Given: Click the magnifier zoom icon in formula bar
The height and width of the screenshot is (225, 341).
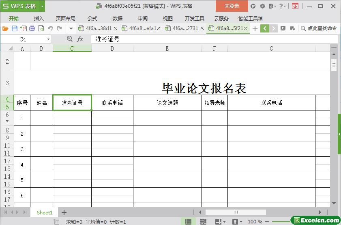Looking at the screenshot, I should click(70, 39).
